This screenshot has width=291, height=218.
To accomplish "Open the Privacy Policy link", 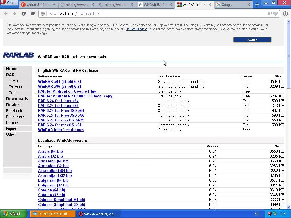I will pos(137,29).
